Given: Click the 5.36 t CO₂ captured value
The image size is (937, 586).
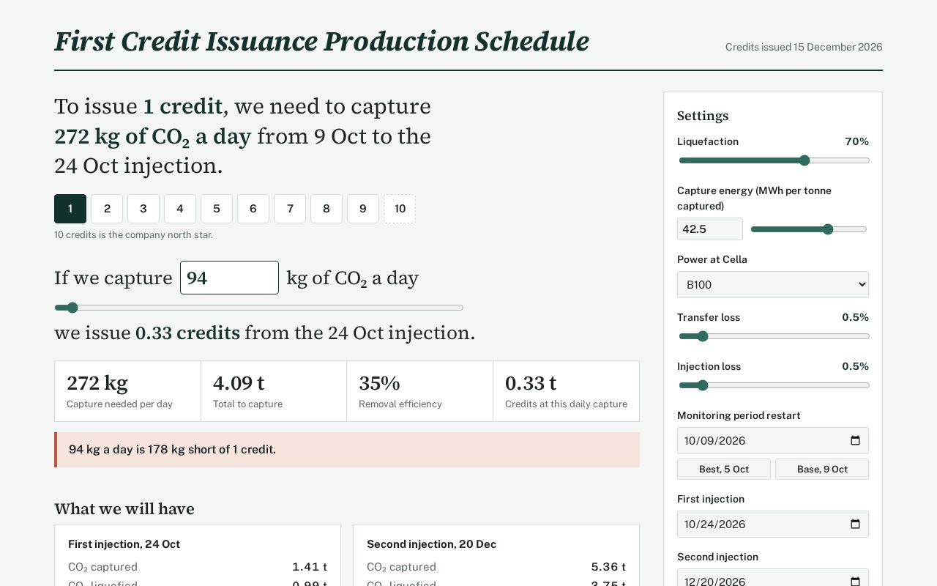Looking at the screenshot, I should (608, 567).
